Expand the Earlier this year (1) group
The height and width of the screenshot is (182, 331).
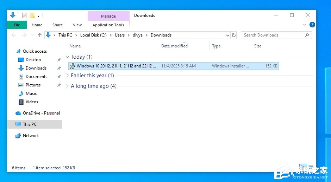(x=67, y=76)
